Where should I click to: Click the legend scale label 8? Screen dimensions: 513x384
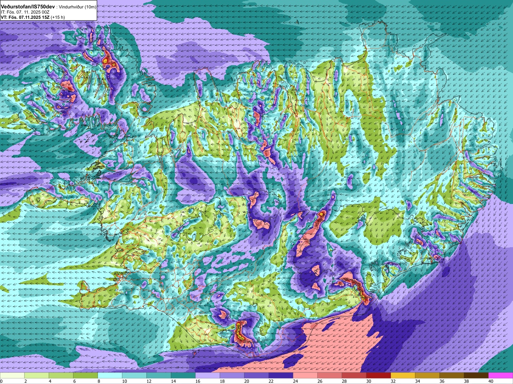pyautogui.click(x=98, y=381)
